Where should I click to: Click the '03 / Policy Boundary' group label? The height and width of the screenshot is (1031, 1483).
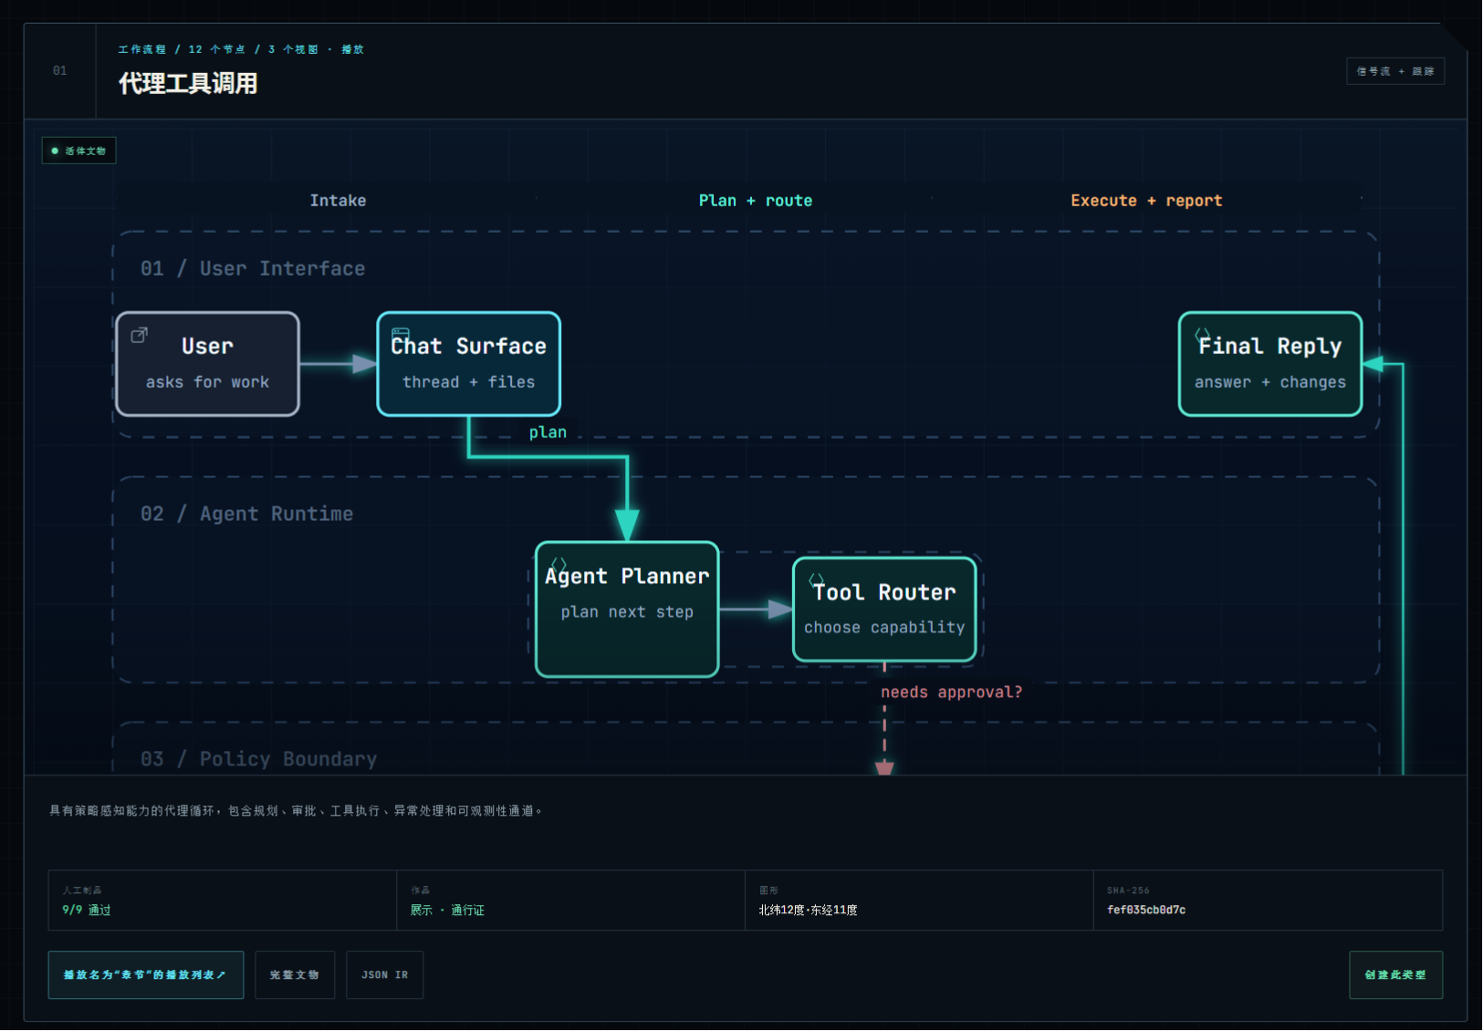click(x=258, y=759)
